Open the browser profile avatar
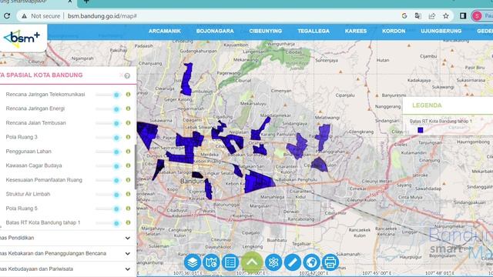 click(x=477, y=15)
